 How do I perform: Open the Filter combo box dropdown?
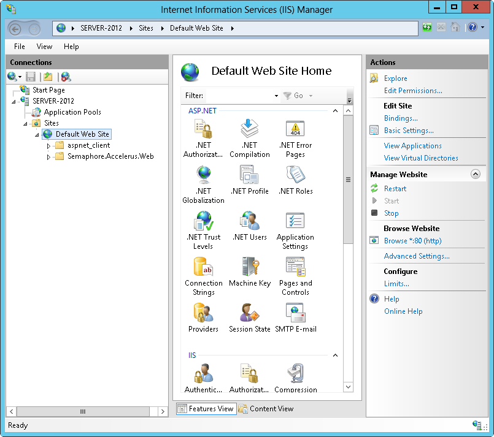coord(276,96)
